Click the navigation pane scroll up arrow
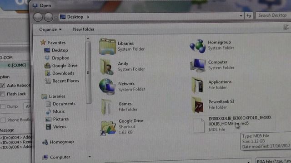The width and height of the screenshot is (291, 163). click(x=88, y=38)
